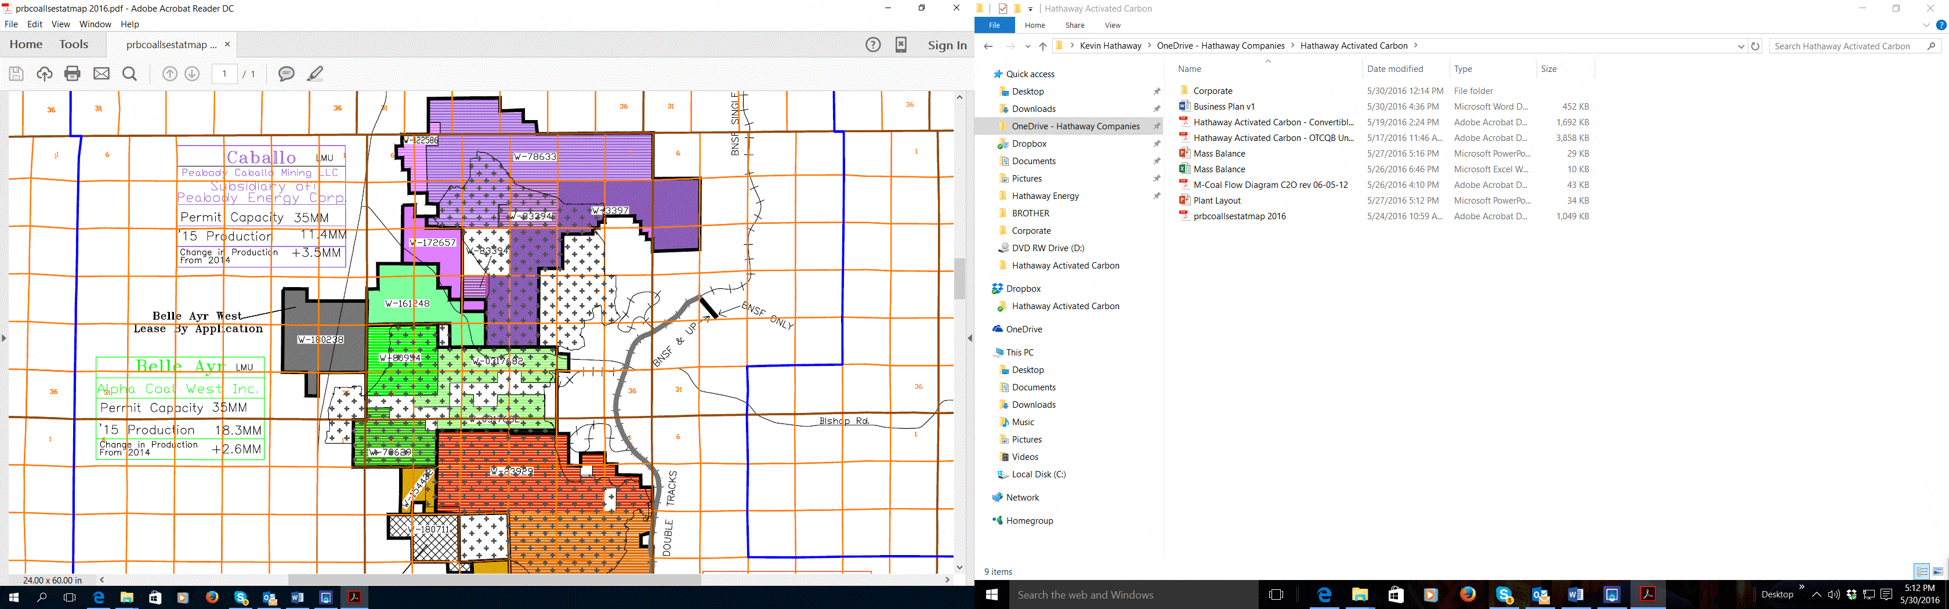This screenshot has width=1949, height=609.
Task: Open the recent locations dropdown arrow
Action: 1027,46
